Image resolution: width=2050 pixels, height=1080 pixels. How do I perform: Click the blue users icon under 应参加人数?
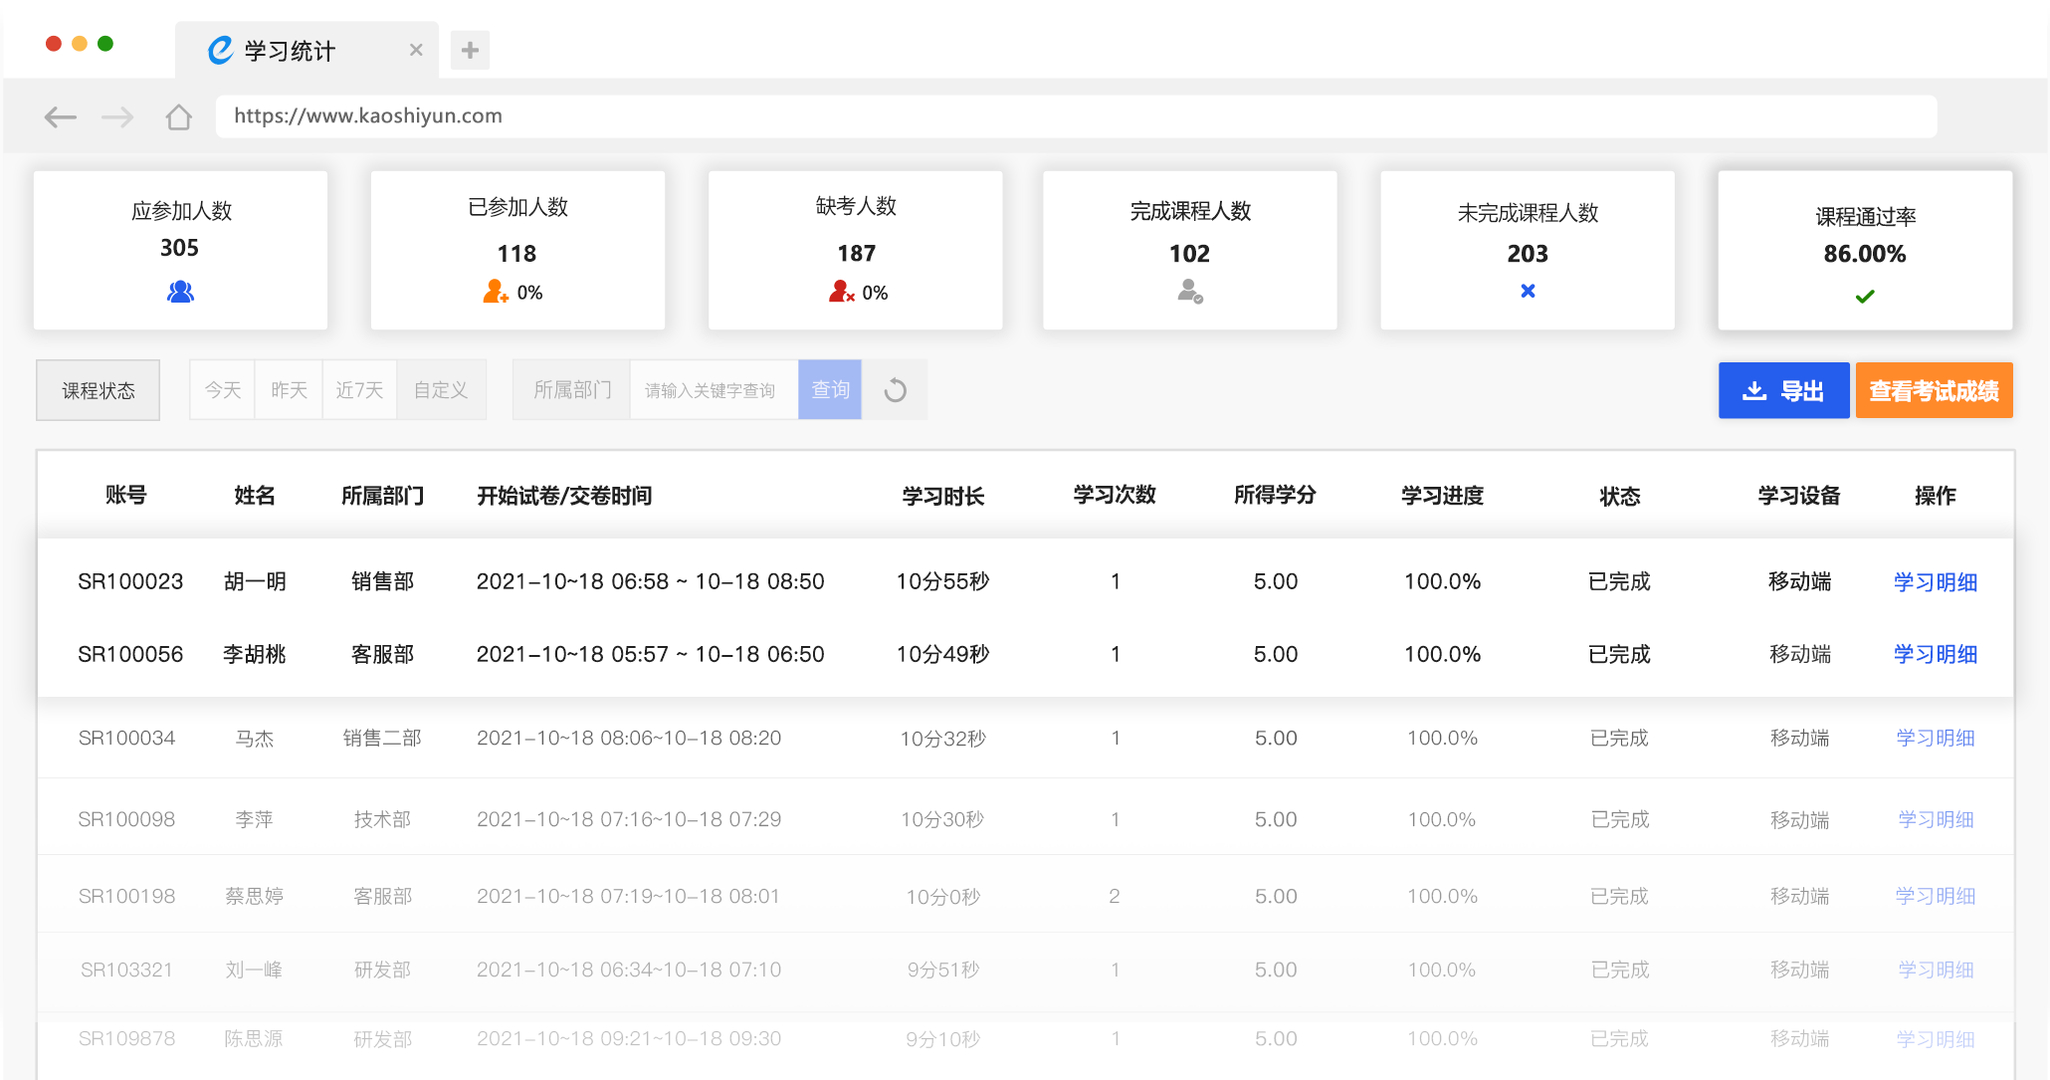click(180, 292)
